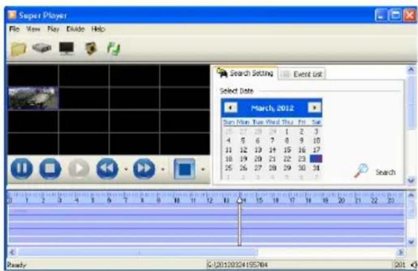
Task: Click the timeline scroll right arrow
Action: [x=400, y=252]
